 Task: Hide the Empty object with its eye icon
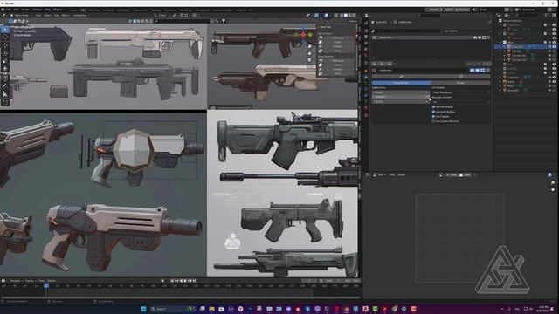[x=549, y=81]
